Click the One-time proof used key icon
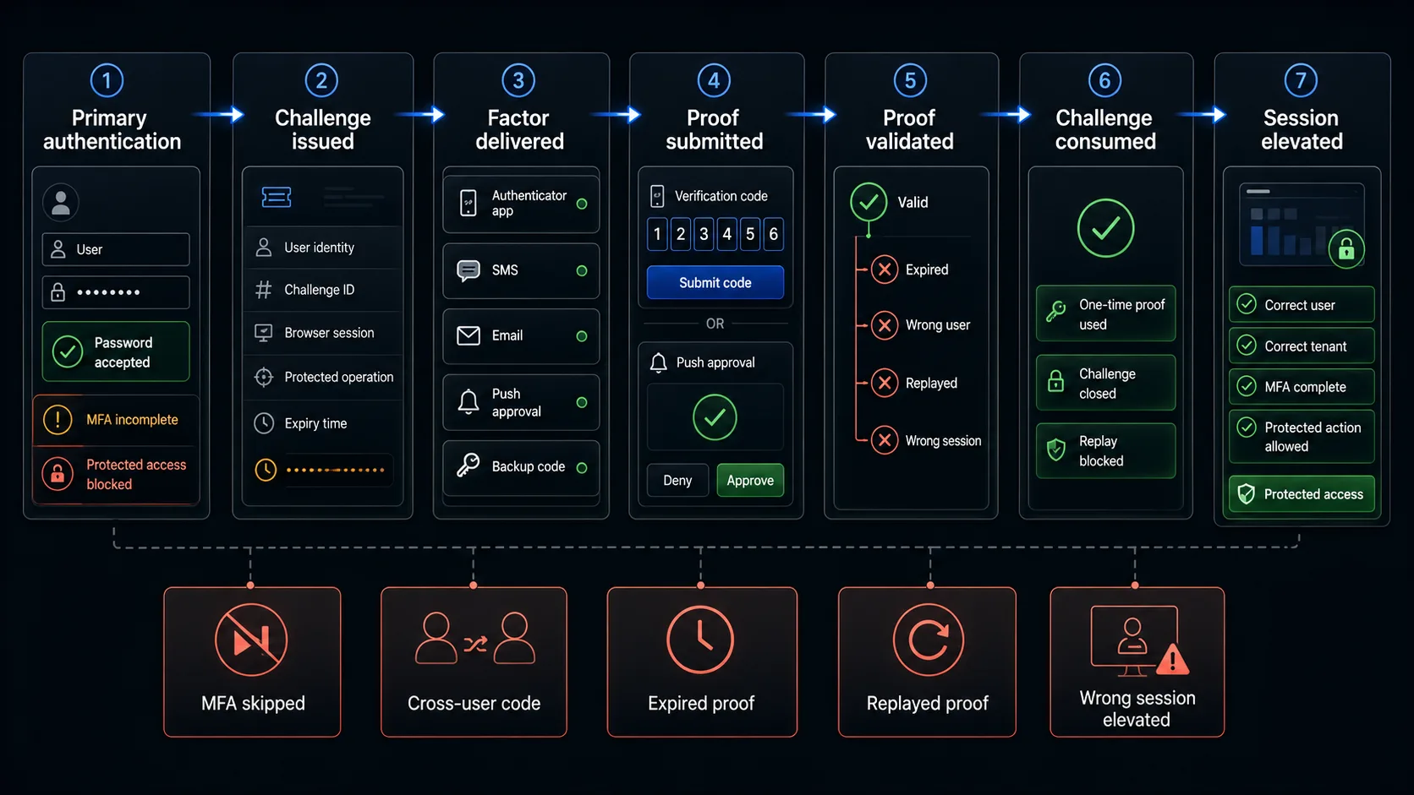Image resolution: width=1414 pixels, height=795 pixels. coord(1055,312)
